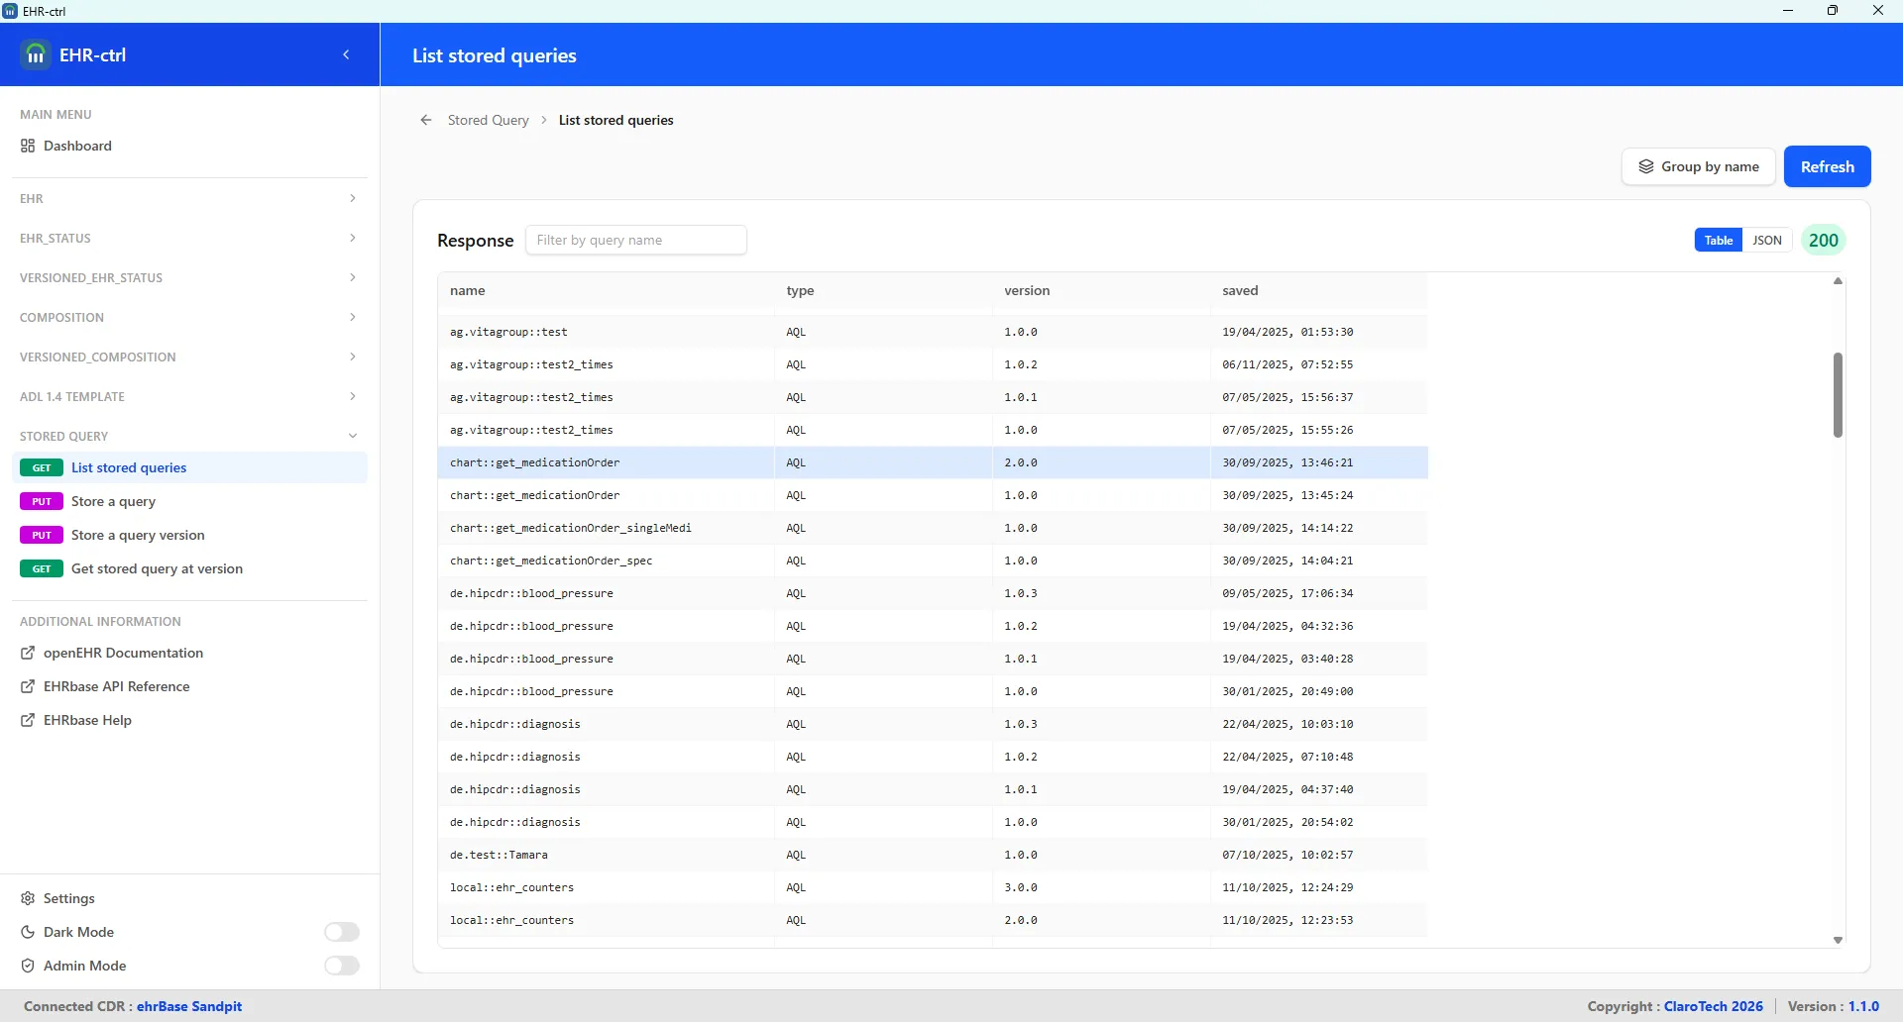Viewport: 1903px width, 1022px height.
Task: Go to Stored Query breadcrumb
Action: [488, 120]
